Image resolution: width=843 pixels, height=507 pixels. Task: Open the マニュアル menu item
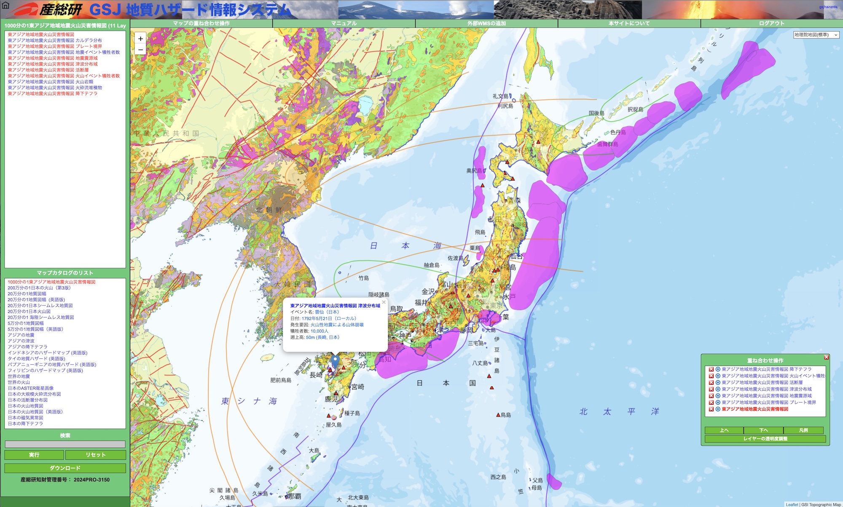click(344, 24)
